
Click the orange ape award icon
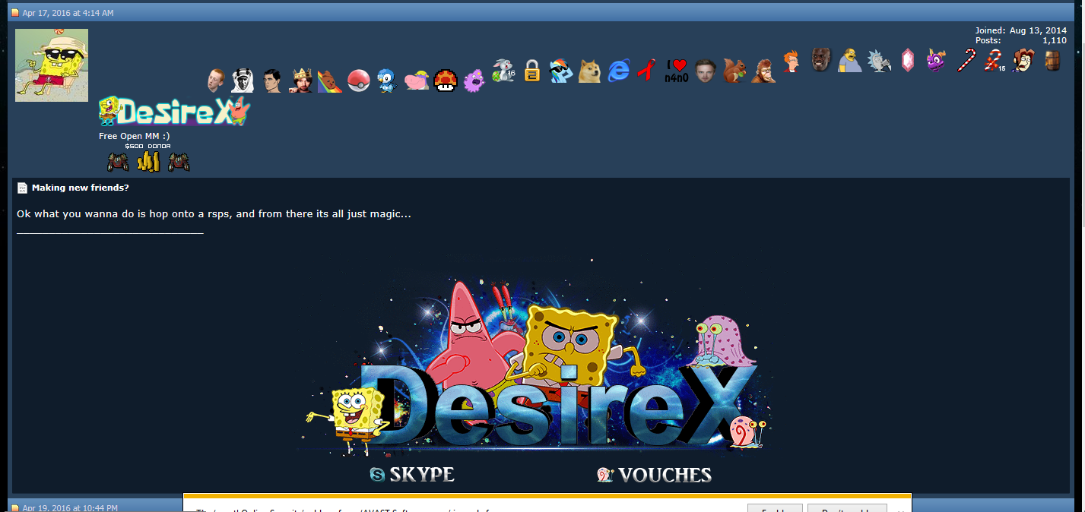763,71
